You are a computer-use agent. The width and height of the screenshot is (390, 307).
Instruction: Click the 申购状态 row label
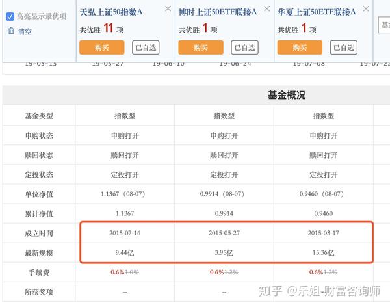(x=39, y=135)
